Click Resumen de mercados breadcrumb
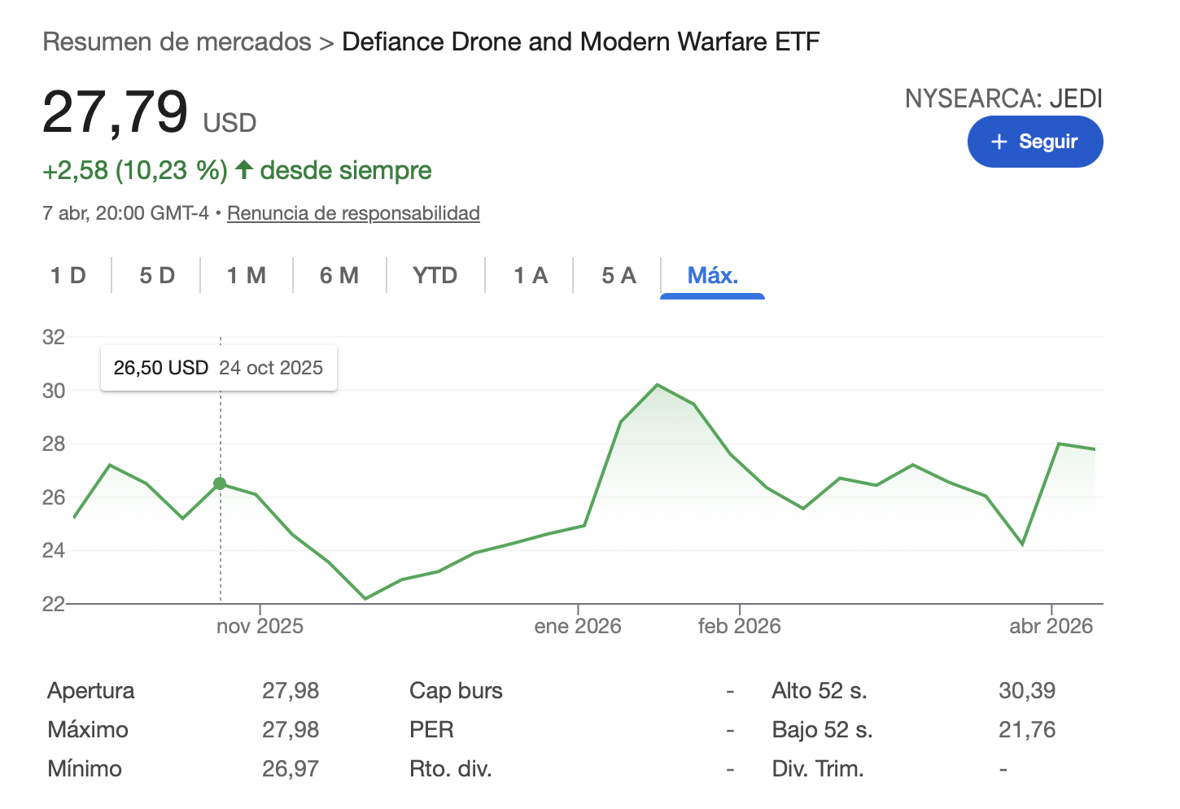 [x=177, y=42]
